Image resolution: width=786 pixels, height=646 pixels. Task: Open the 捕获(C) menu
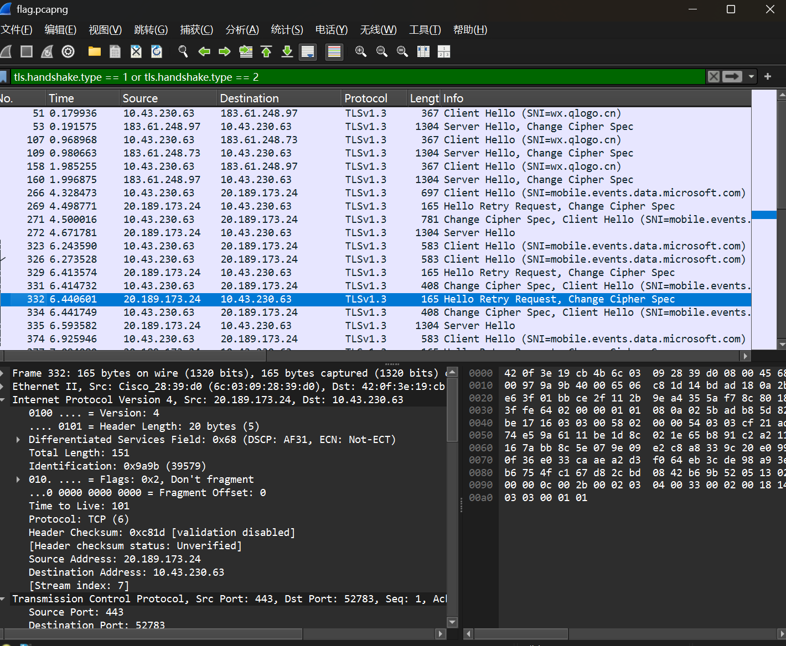(x=196, y=30)
